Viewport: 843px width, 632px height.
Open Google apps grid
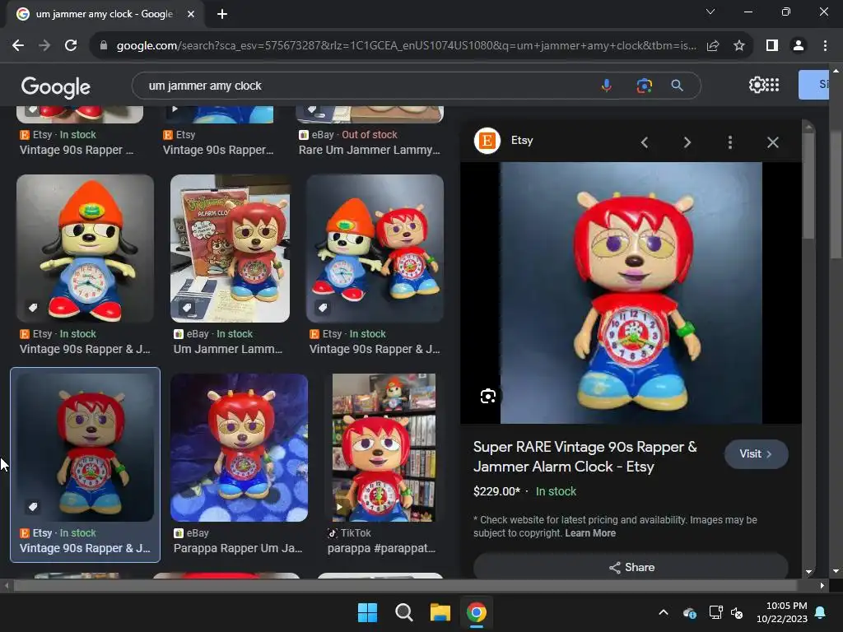click(772, 85)
